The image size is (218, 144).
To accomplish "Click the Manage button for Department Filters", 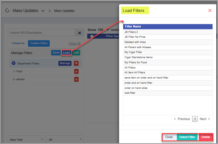I will click(65, 63).
